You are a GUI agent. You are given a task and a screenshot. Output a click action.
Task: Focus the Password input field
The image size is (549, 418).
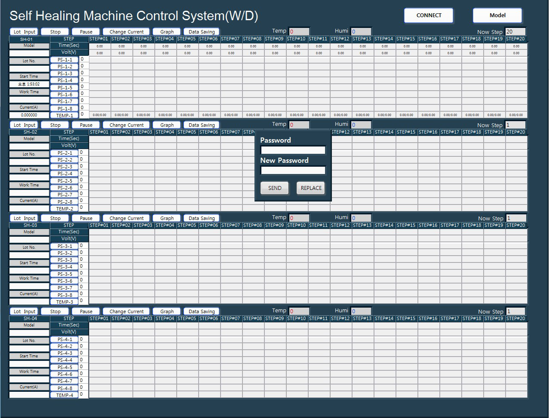pos(293,150)
